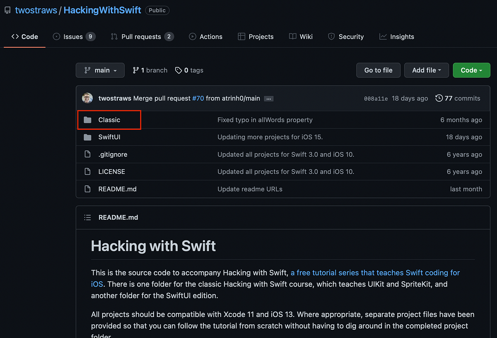This screenshot has height=338, width=497.
Task: Open the Add file dropdown
Action: pyautogui.click(x=427, y=70)
